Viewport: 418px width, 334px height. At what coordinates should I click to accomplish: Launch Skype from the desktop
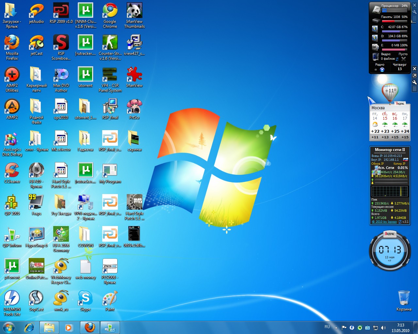86,301
